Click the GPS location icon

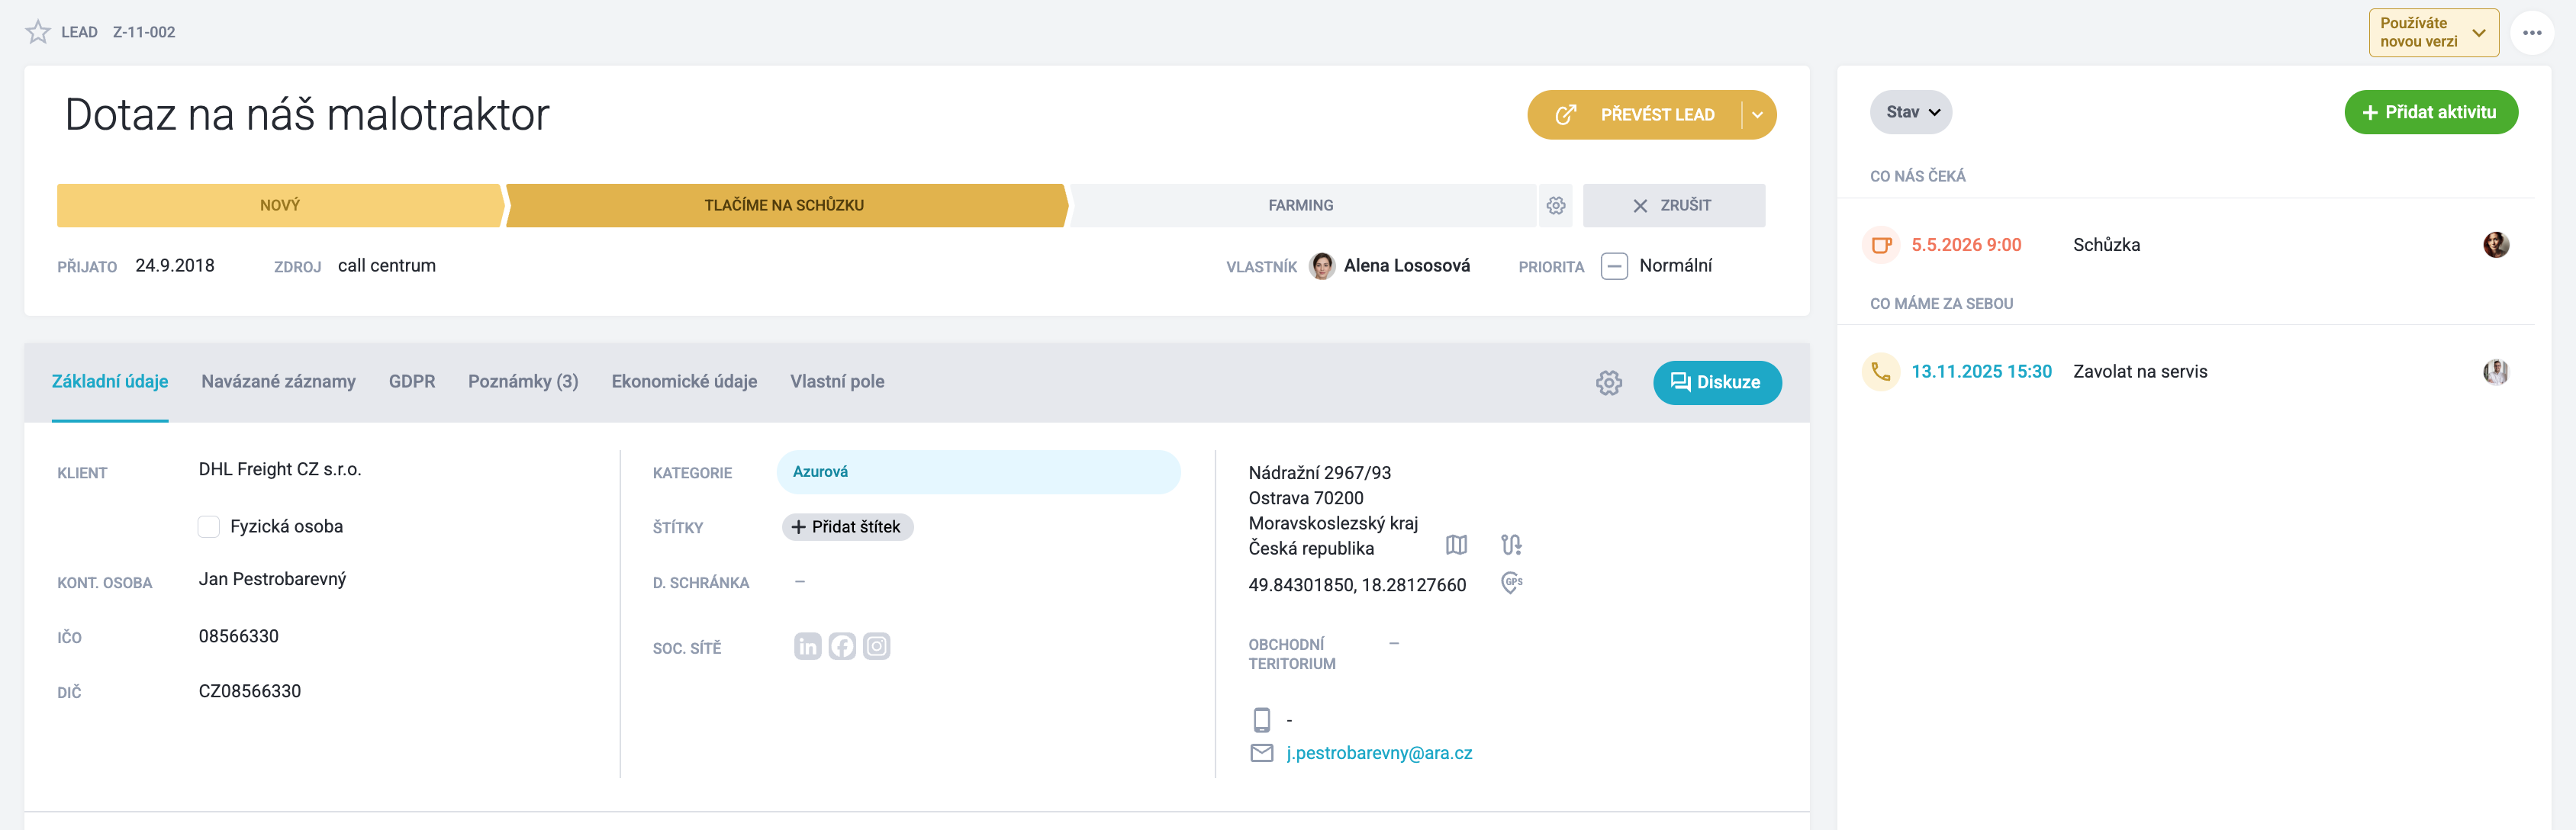tap(1511, 583)
